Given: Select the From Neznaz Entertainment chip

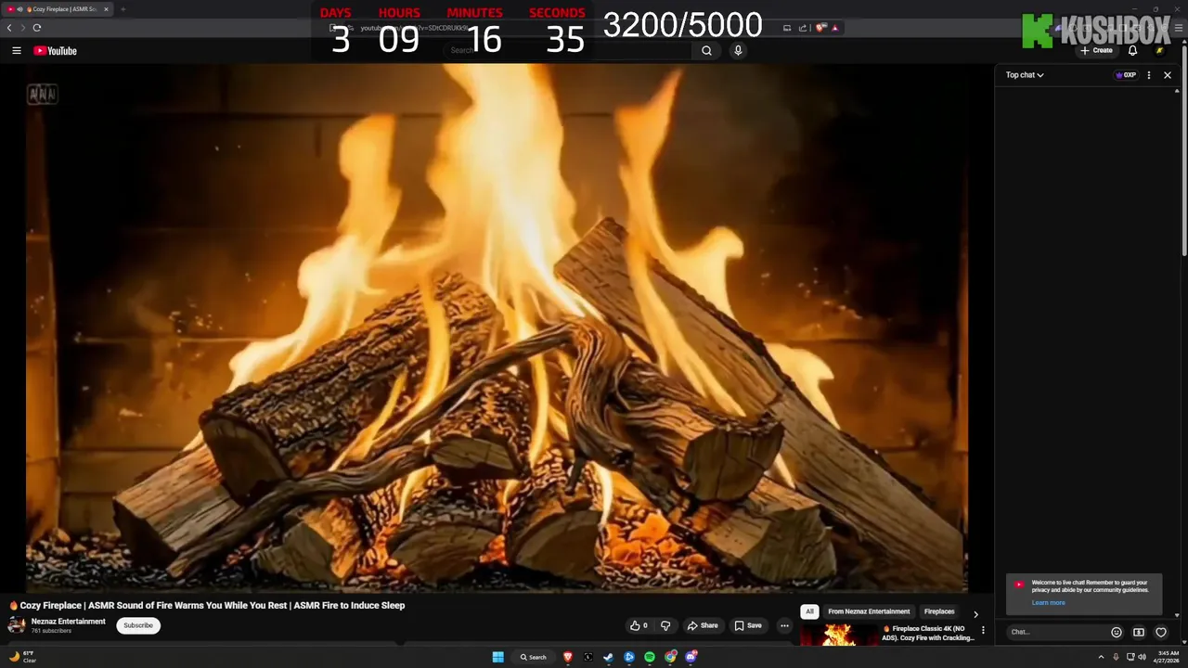Looking at the screenshot, I should [869, 611].
